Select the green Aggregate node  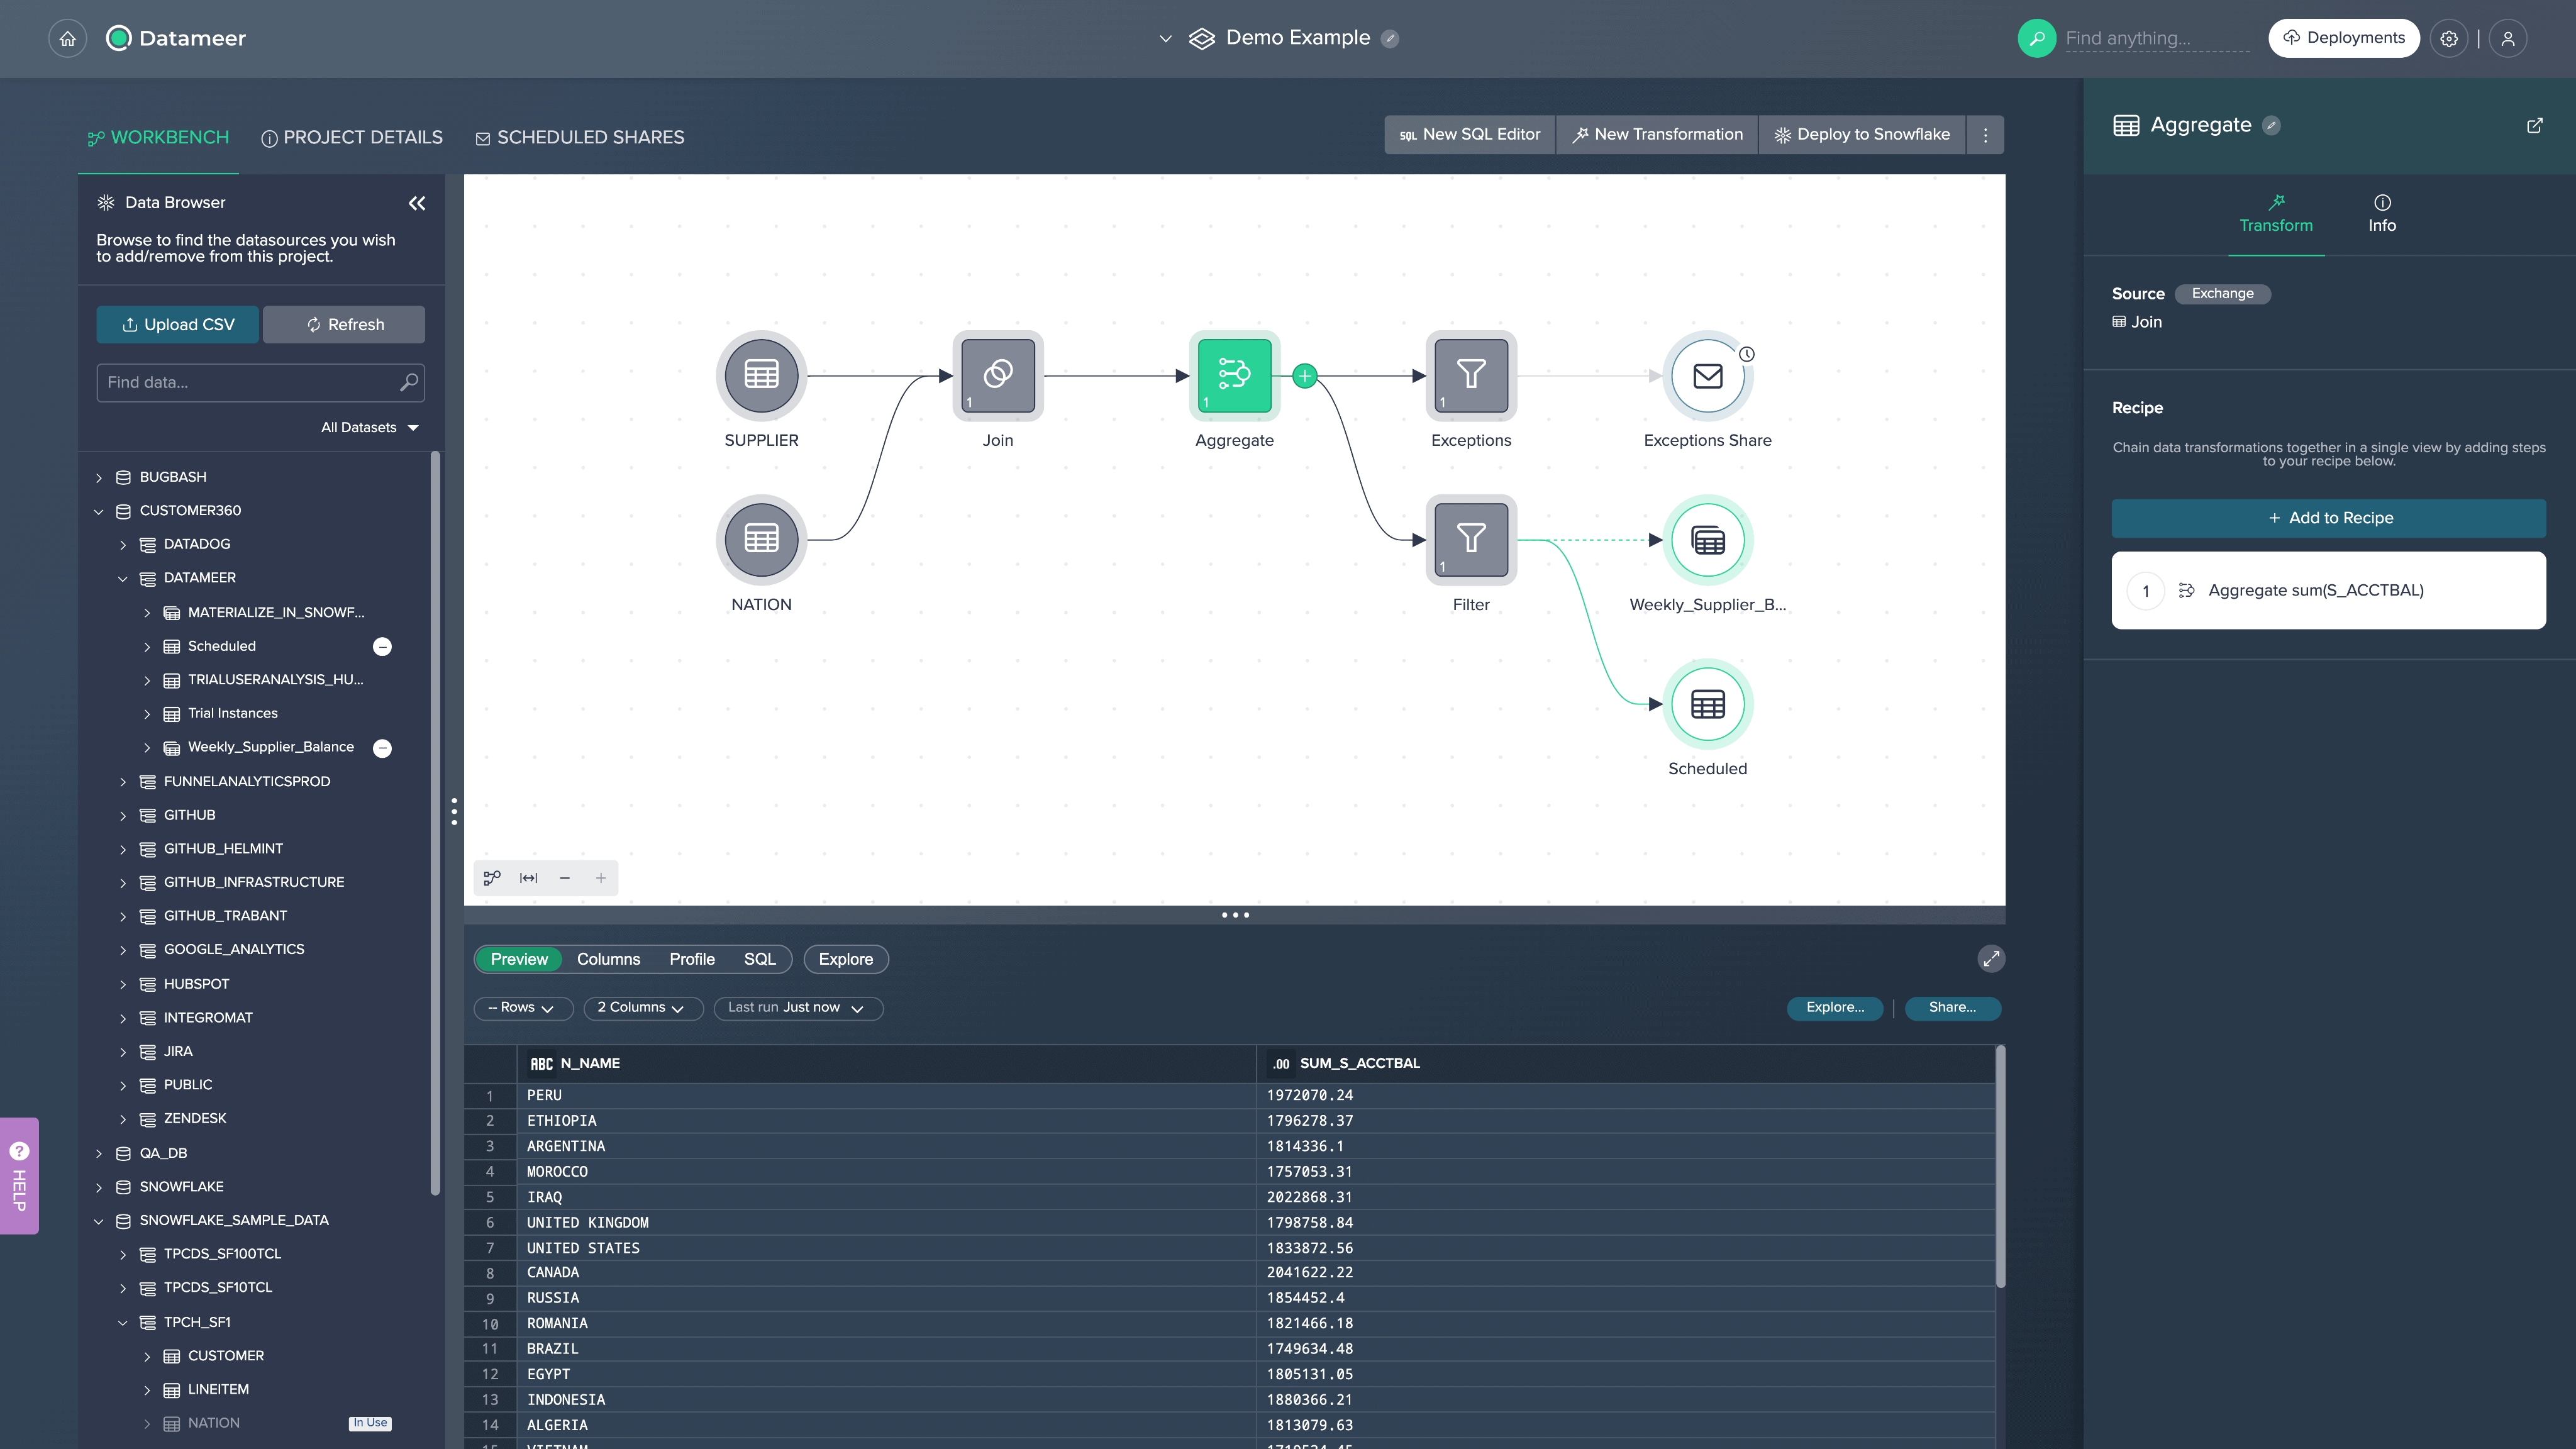1234,375
